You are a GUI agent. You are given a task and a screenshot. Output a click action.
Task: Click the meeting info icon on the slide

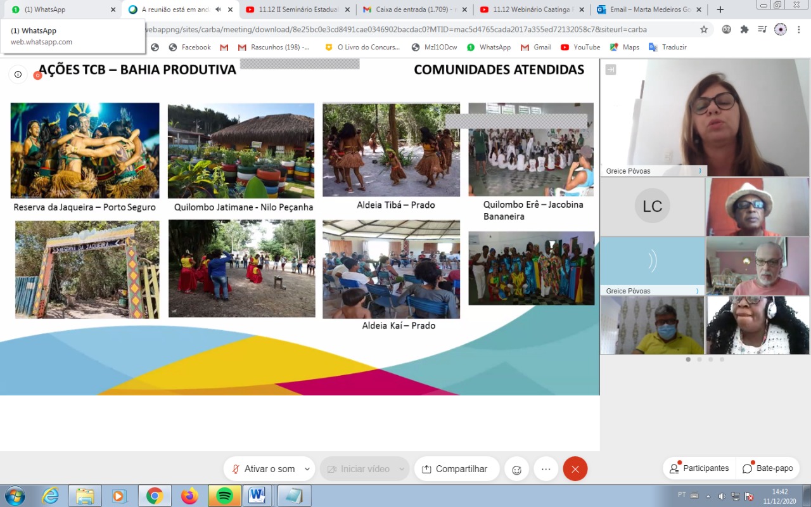pos(18,74)
